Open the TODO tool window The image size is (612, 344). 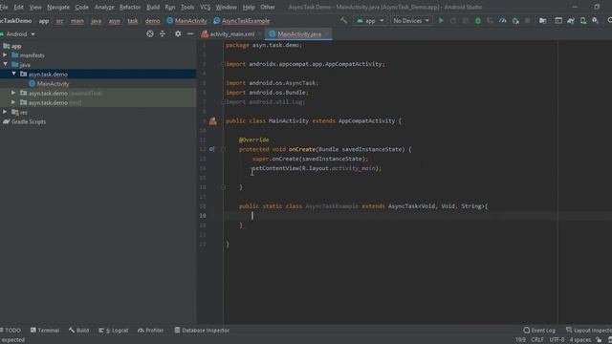pos(11,331)
